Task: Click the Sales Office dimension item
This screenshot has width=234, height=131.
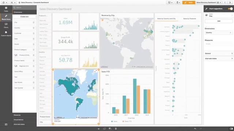Action: point(24,72)
